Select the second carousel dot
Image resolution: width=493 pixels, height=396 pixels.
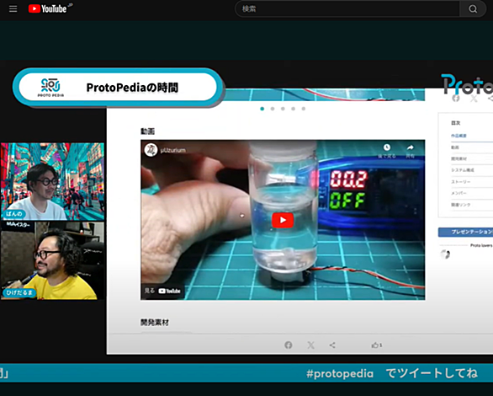click(273, 109)
